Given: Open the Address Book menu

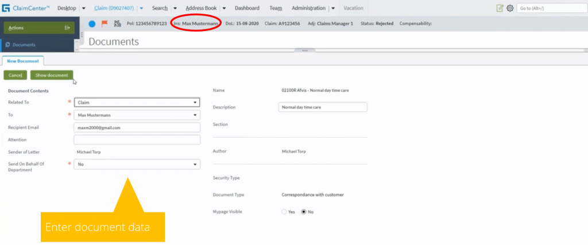Looking at the screenshot, I should click(200, 8).
